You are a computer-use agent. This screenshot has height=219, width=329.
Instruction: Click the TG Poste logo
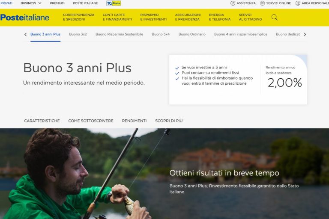[114, 3]
